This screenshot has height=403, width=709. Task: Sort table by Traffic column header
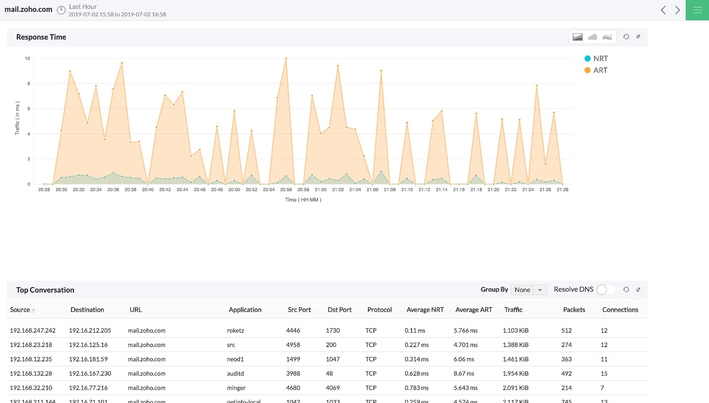[513, 310]
